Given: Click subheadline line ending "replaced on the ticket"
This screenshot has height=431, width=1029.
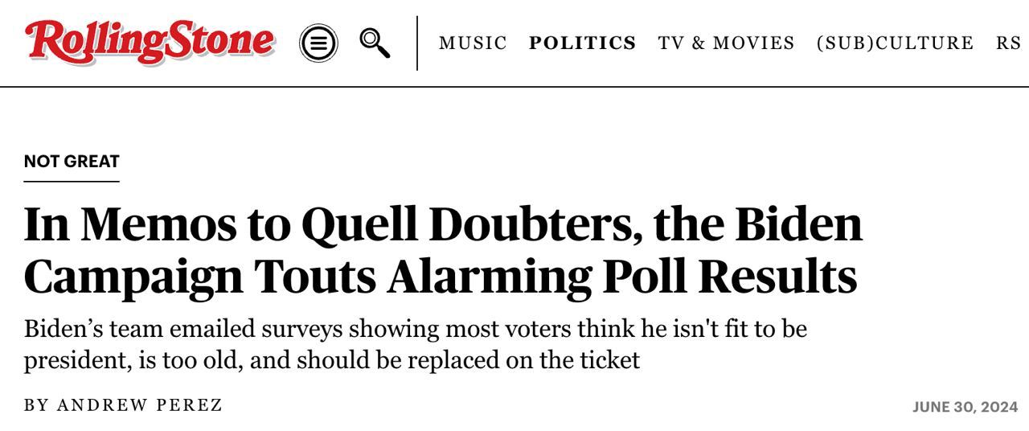Looking at the screenshot, I should coord(331,359).
